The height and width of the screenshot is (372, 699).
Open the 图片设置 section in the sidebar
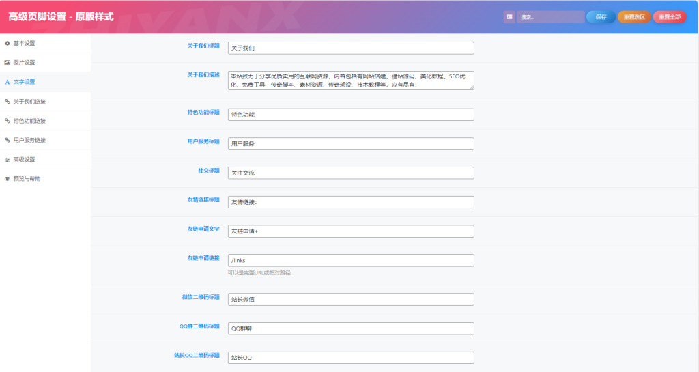pyautogui.click(x=45, y=62)
